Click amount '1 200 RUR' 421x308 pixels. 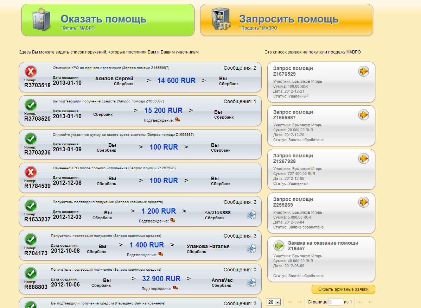[x=159, y=211]
